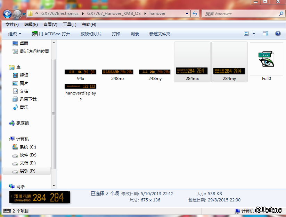
Task: Click the 刻录 button
Action: tap(135, 34)
